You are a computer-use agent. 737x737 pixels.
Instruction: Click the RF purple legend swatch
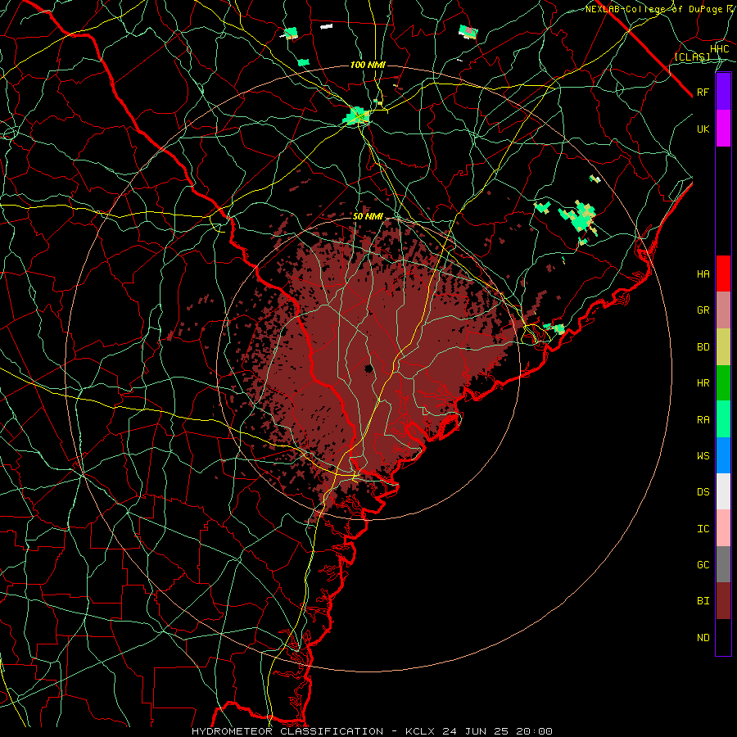tap(723, 92)
